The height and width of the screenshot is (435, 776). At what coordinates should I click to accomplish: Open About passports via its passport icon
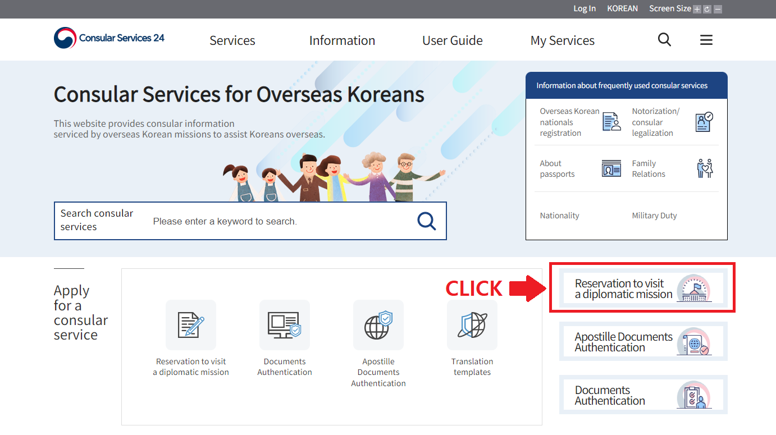pos(611,168)
